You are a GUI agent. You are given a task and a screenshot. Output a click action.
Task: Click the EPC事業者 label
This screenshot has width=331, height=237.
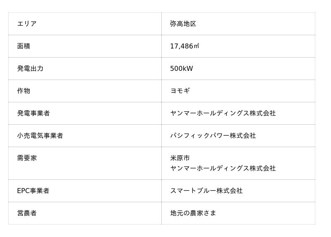[33, 191]
